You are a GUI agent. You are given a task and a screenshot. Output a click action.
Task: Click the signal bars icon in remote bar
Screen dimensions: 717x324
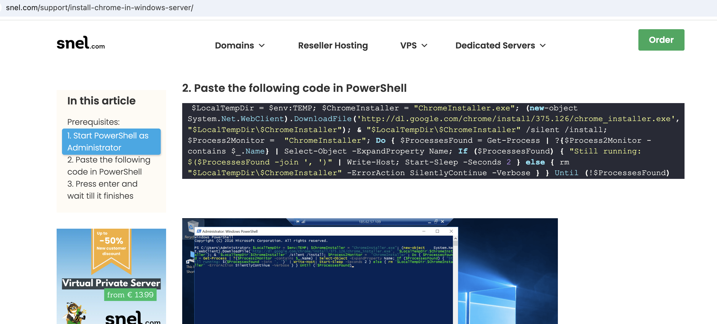[x=303, y=221]
